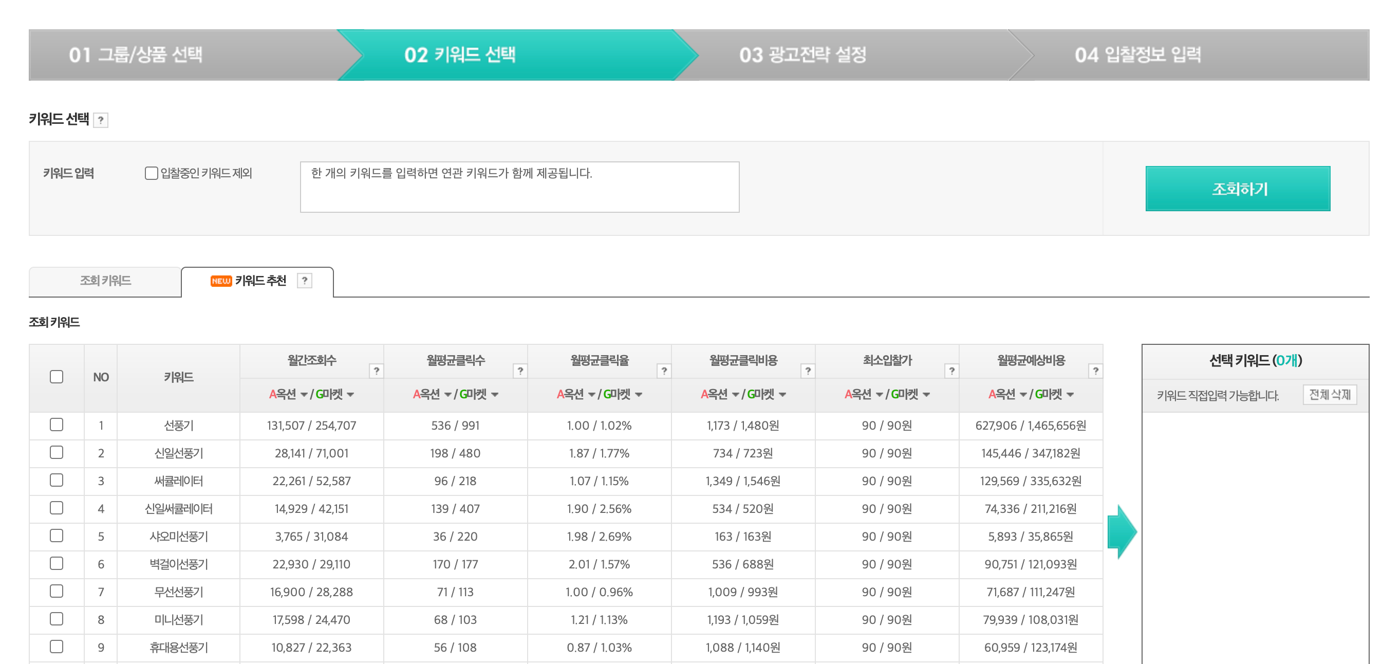
Task: Enable 입찰중인 키워드 제외 checkbox
Action: (x=151, y=173)
